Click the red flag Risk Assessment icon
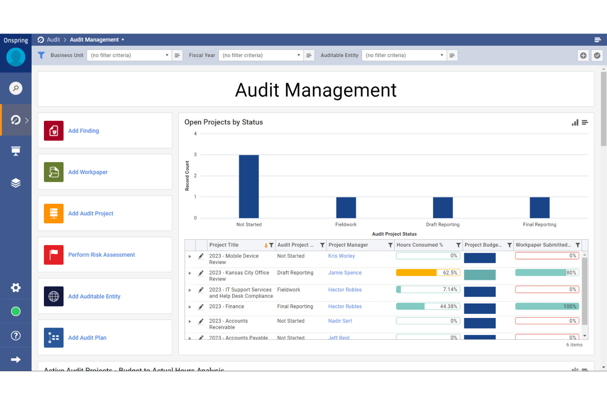This screenshot has height=404, width=607. pos(54,255)
